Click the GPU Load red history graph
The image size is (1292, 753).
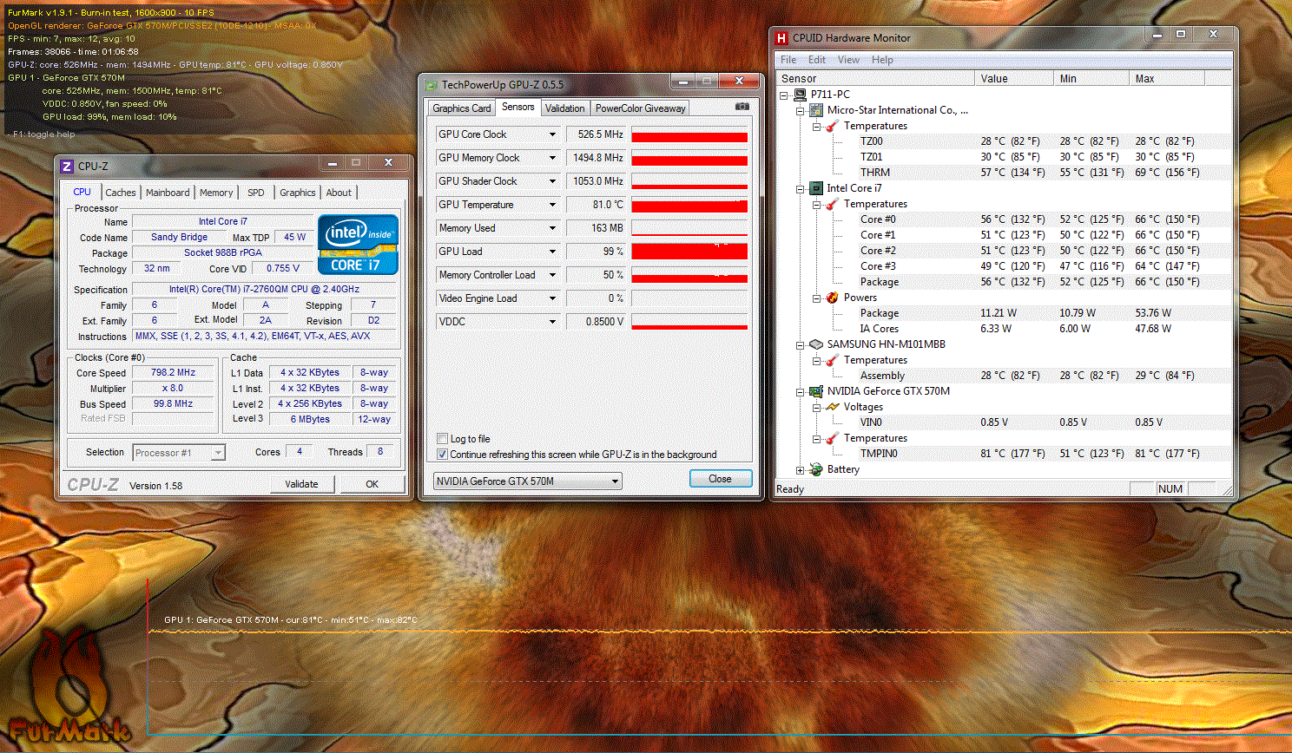pyautogui.click(x=689, y=252)
